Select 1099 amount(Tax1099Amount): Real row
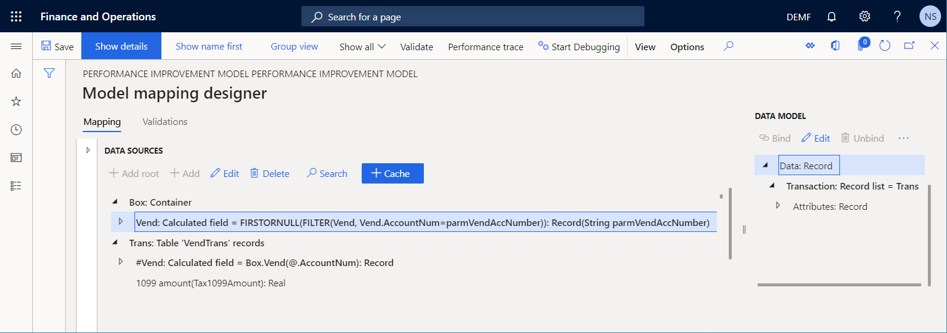The width and height of the screenshot is (947, 333). (210, 283)
